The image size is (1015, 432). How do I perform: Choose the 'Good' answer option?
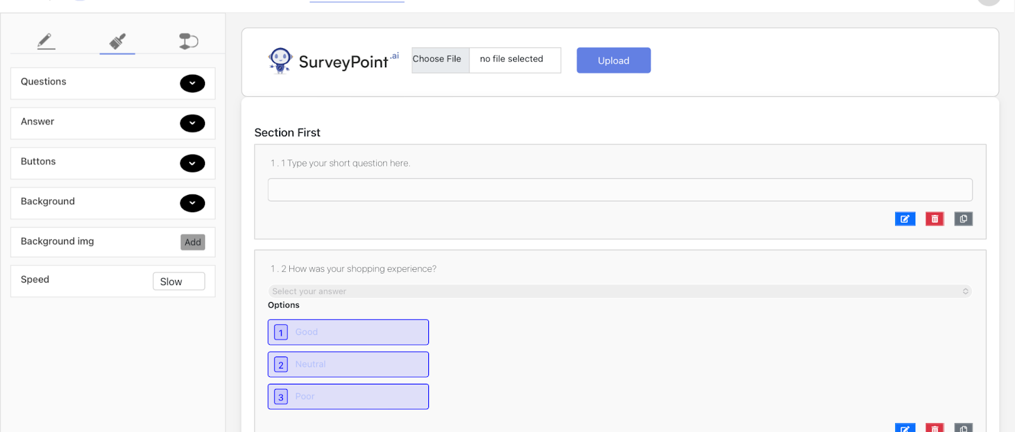coord(348,332)
